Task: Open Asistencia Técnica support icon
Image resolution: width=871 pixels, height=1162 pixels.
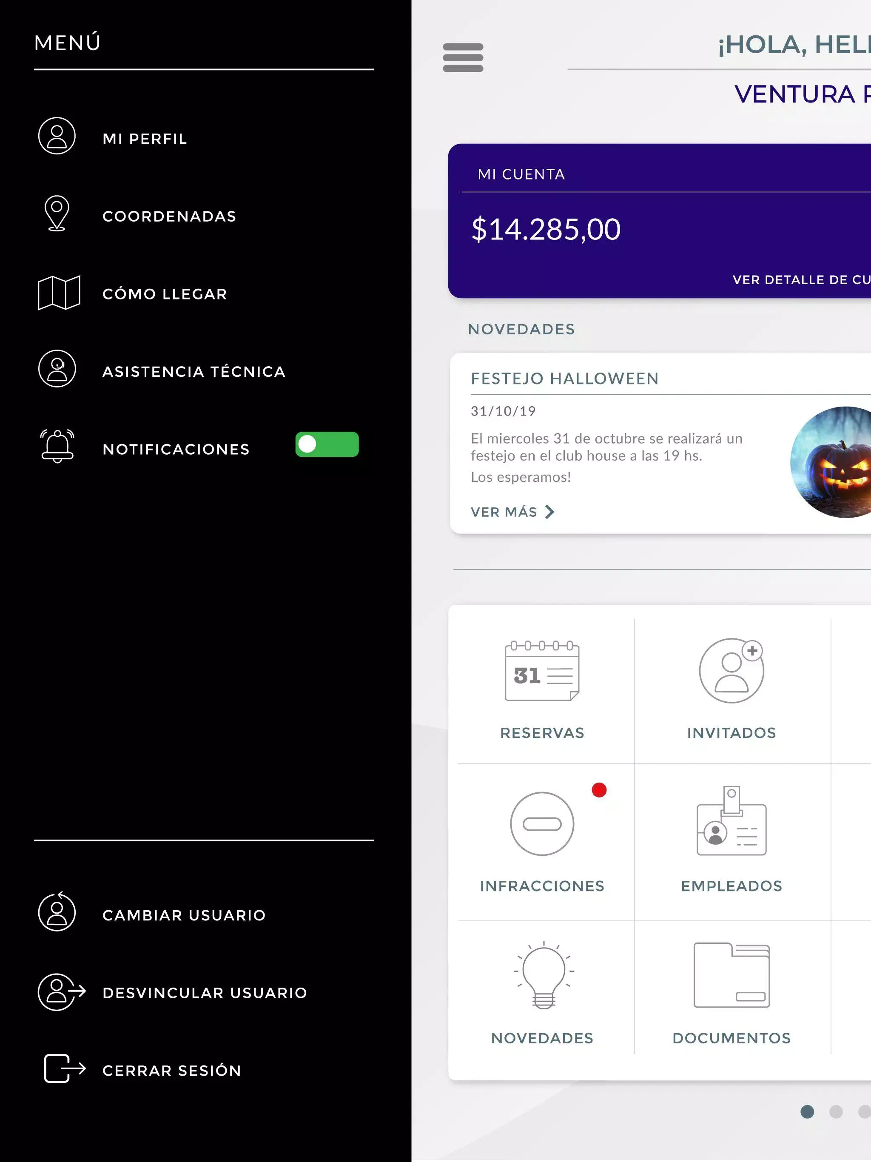Action: coord(57,369)
